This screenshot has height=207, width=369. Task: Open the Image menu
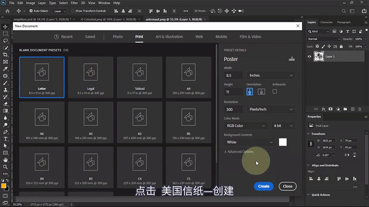tap(31, 3)
